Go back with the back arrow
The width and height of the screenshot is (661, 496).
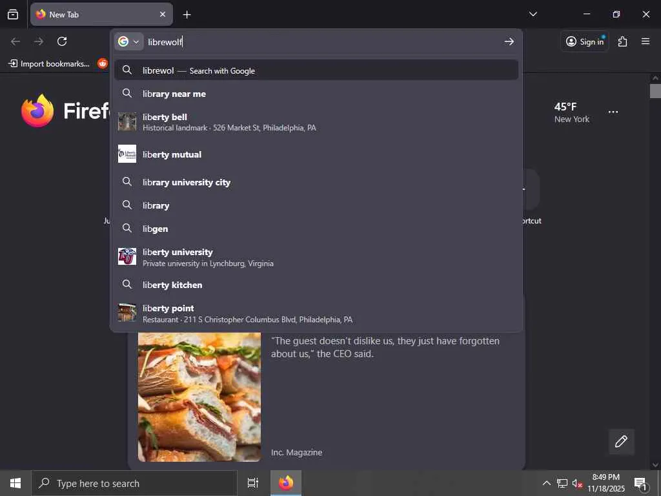[15, 41]
